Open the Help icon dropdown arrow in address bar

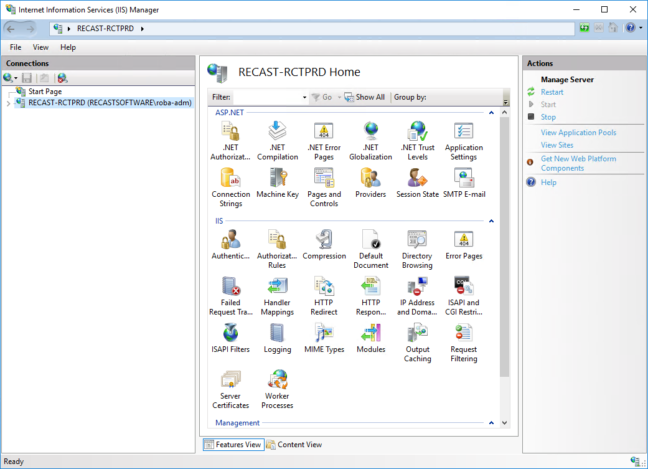coord(641,27)
